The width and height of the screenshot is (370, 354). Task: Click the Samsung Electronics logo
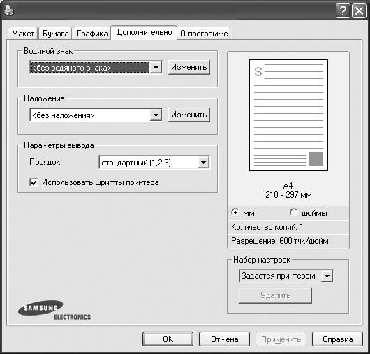(x=54, y=310)
